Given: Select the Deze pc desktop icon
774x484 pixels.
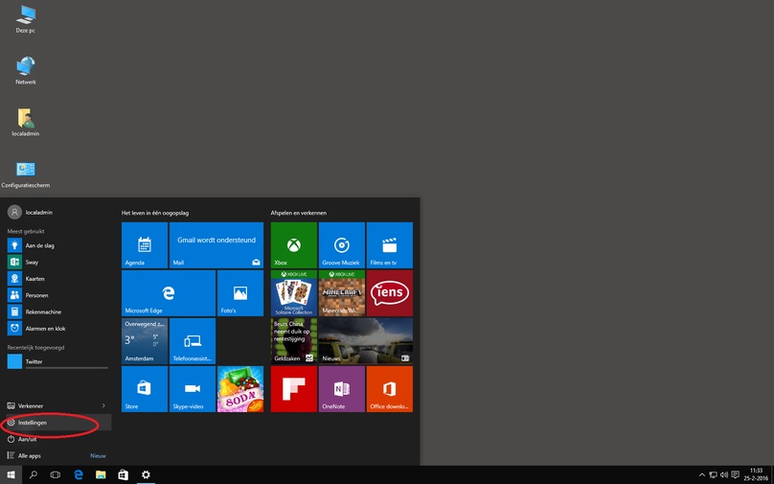Looking at the screenshot, I should coord(26,19).
